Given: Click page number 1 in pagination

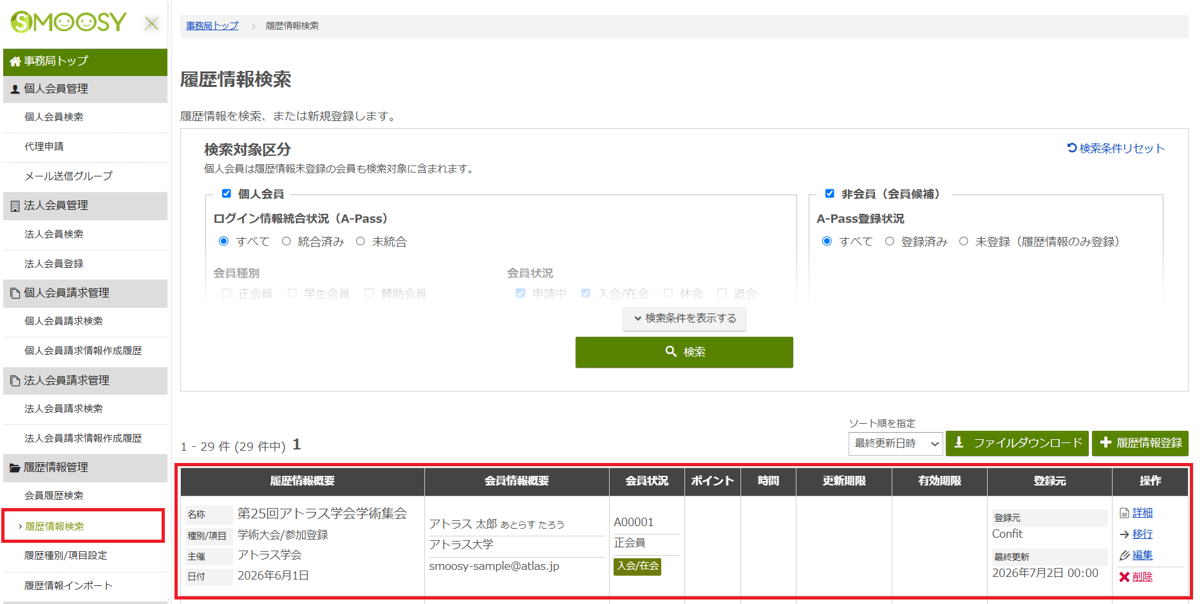Looking at the screenshot, I should tap(297, 444).
